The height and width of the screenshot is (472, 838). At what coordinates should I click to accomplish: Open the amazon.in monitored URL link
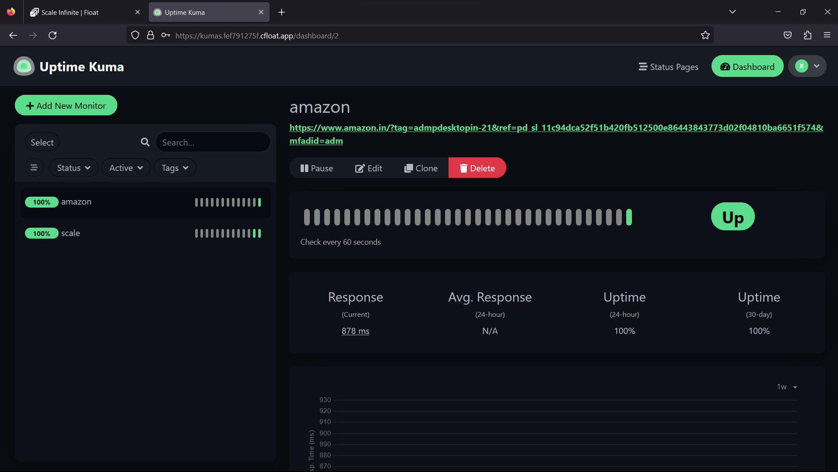click(x=556, y=134)
